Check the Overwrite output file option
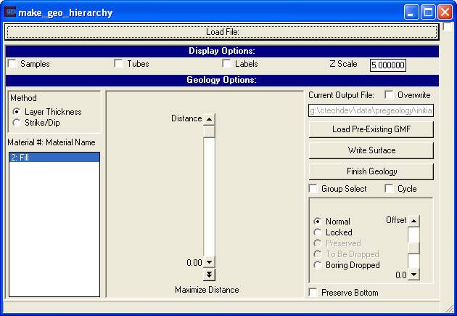Image resolution: width=457 pixels, height=316 pixels. 389,95
